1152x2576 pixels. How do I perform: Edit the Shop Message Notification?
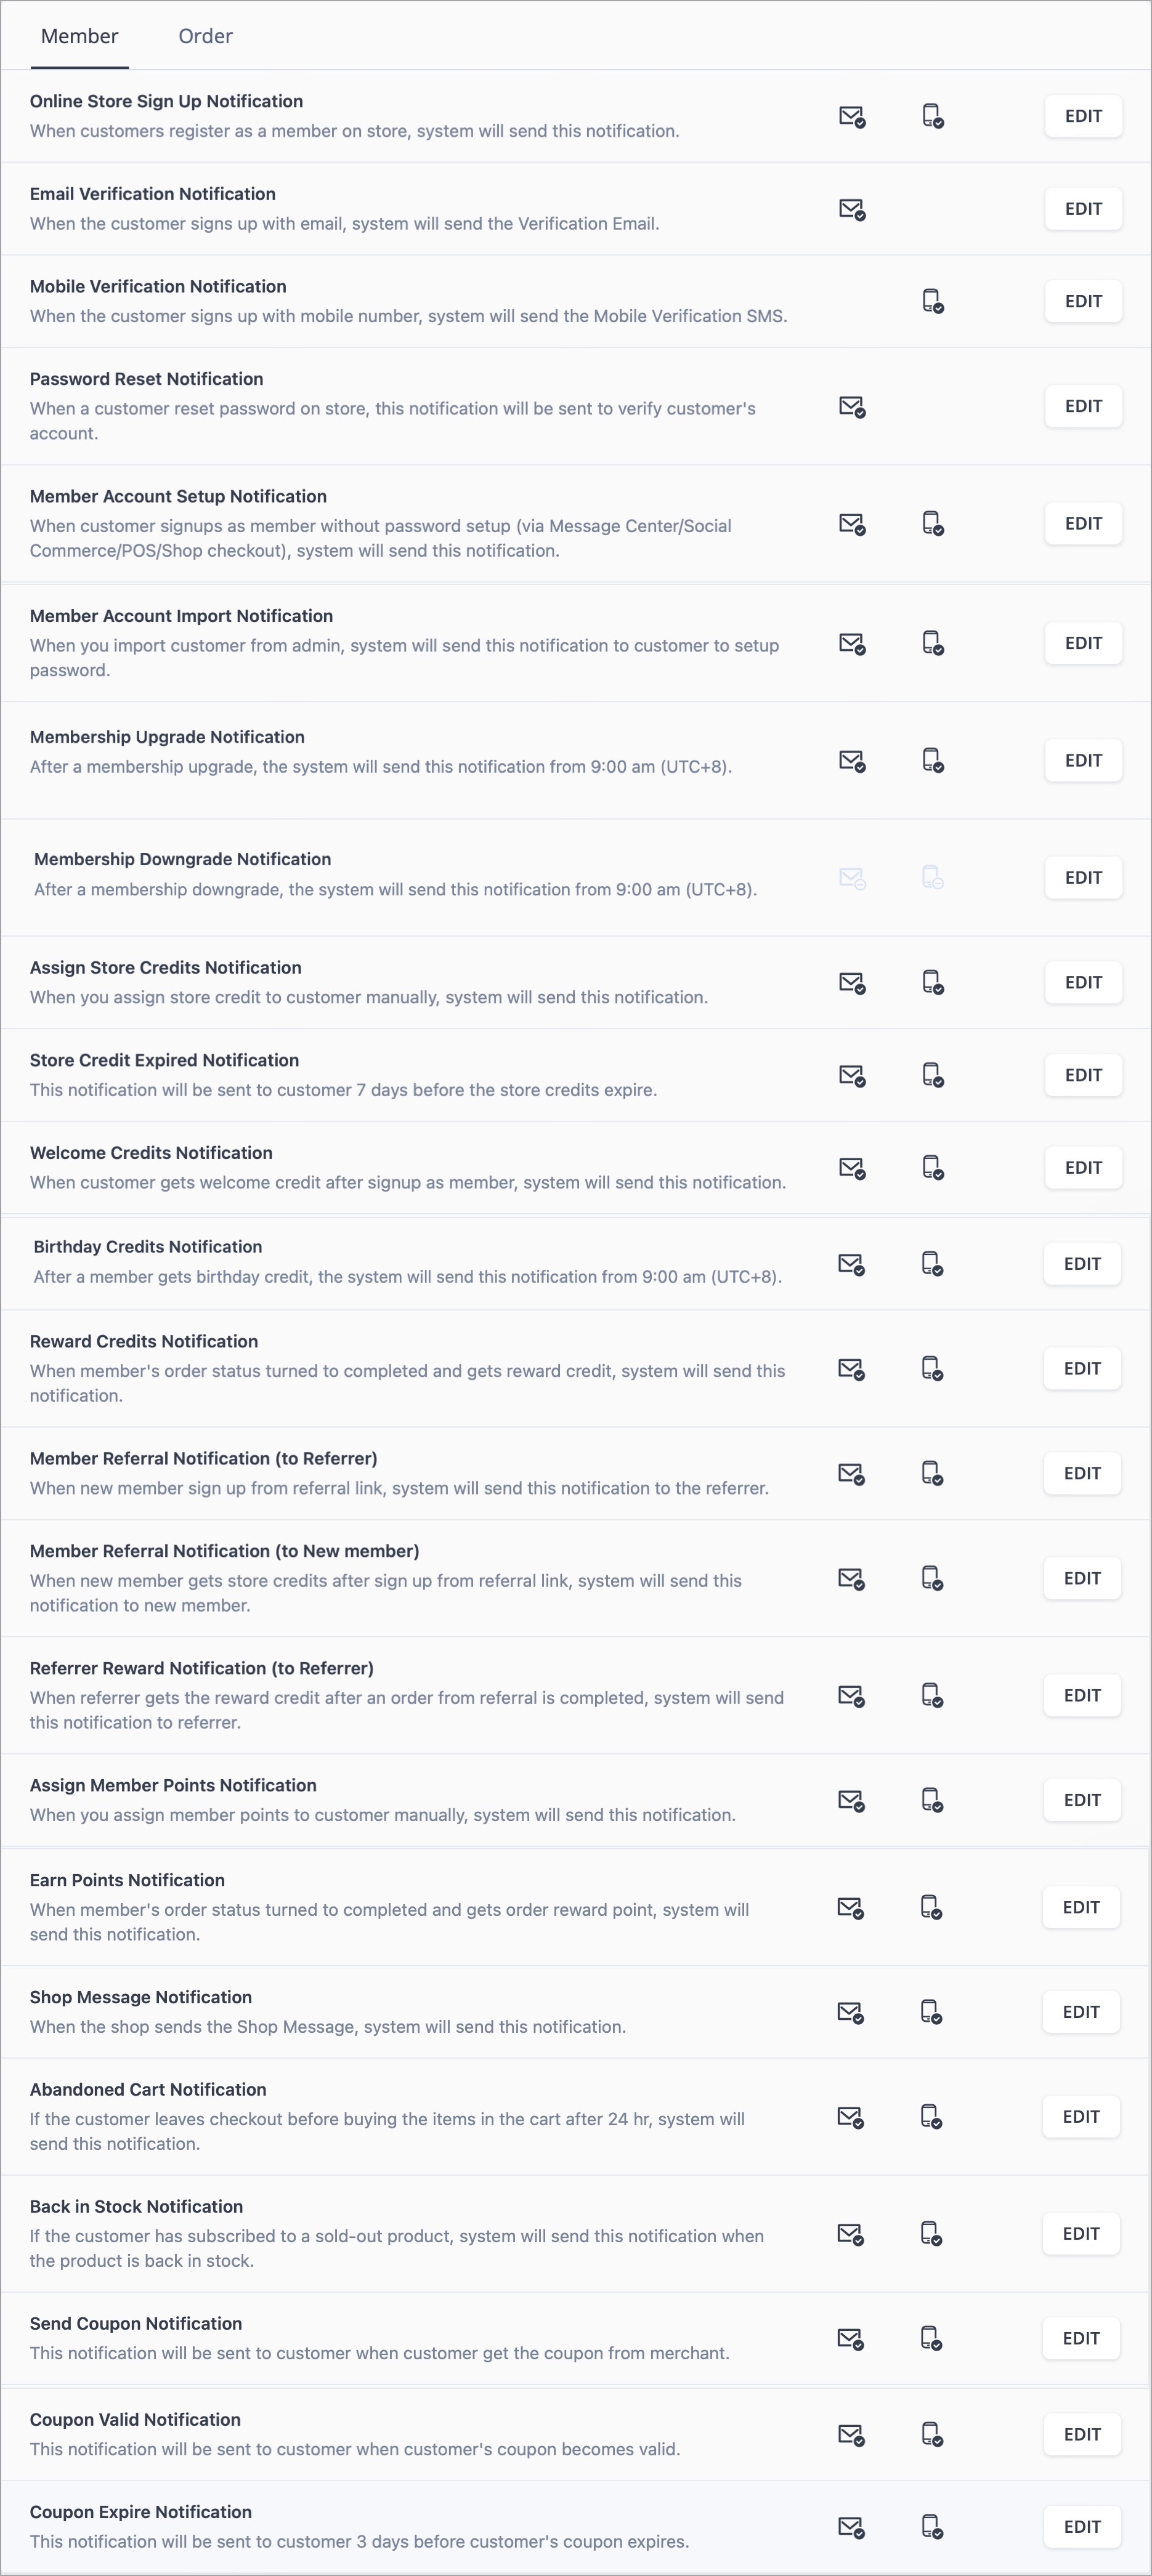[x=1081, y=2012]
